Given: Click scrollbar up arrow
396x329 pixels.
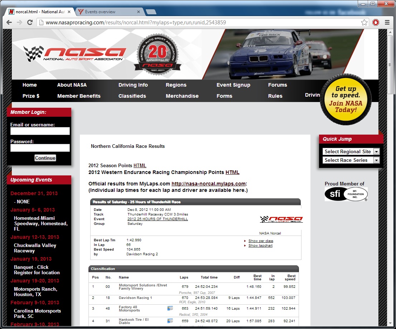Looking at the screenshot, I should click(390, 32).
